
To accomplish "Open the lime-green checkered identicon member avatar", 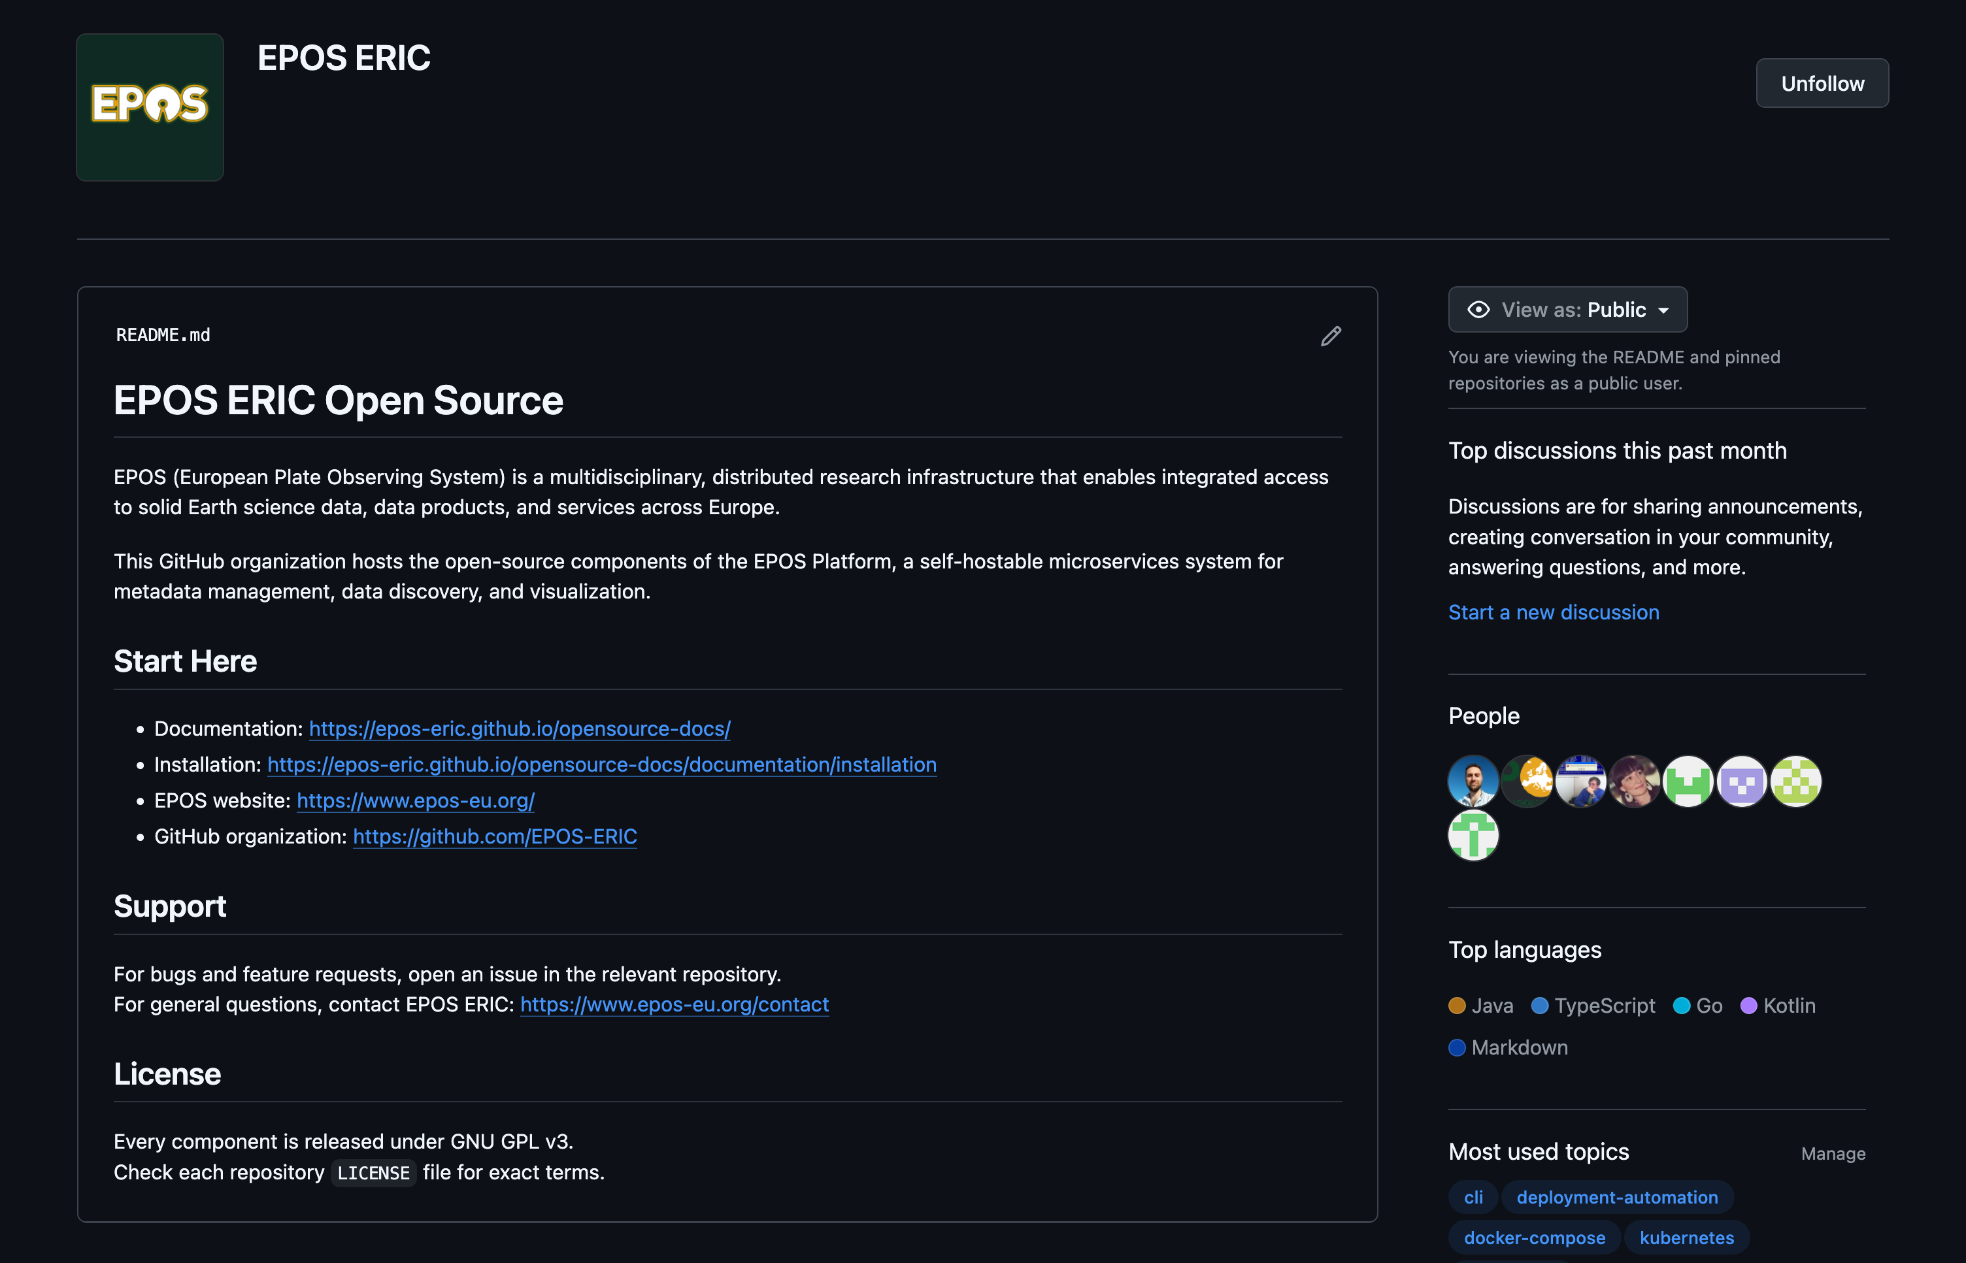I will [1795, 781].
